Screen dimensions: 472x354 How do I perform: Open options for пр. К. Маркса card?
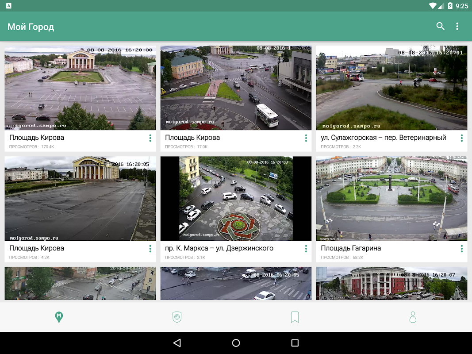(306, 249)
